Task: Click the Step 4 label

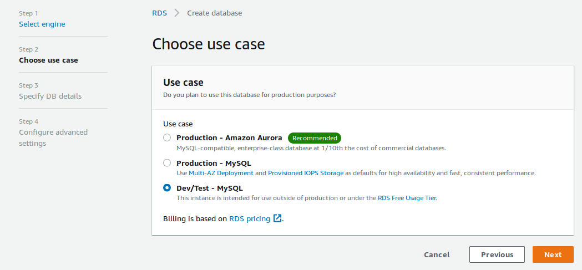Action: click(x=29, y=121)
